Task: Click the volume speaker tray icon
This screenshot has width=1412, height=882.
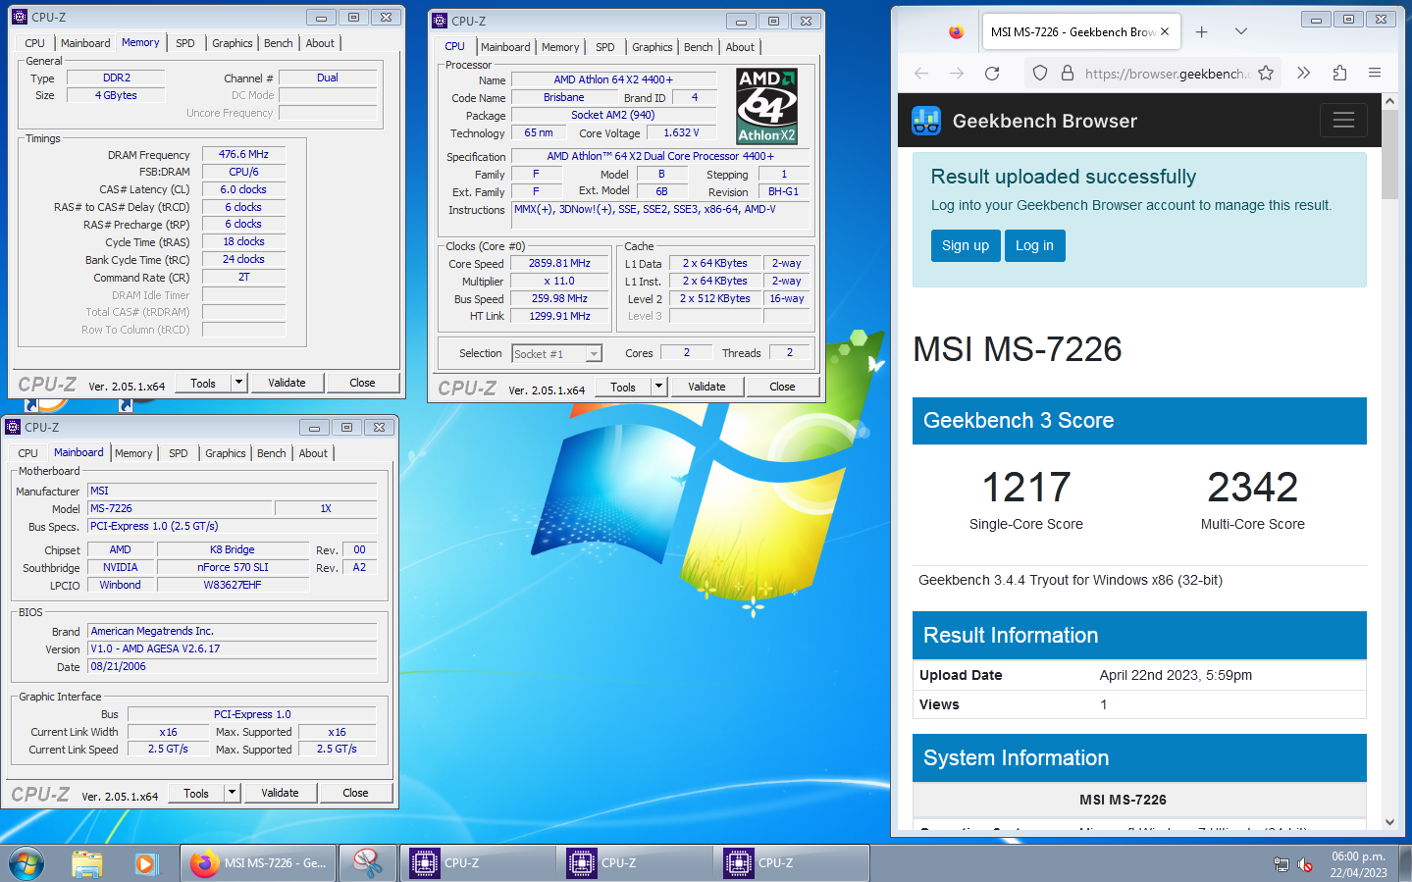Action: pos(1305,864)
